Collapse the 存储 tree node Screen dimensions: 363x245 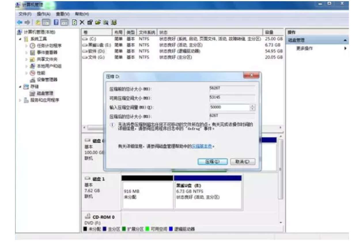20,86
